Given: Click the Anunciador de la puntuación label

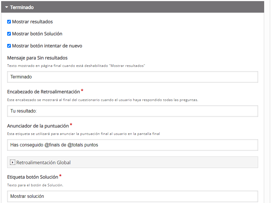Looking at the screenshot, I should click(x=38, y=126).
